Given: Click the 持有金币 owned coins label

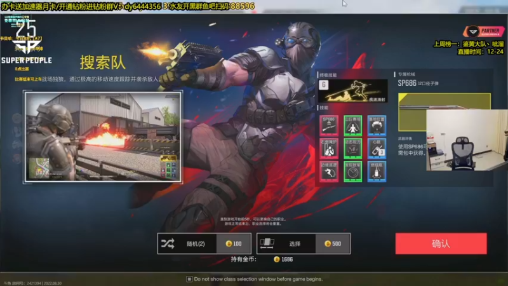Looking at the screenshot, I should pyautogui.click(x=244, y=259).
